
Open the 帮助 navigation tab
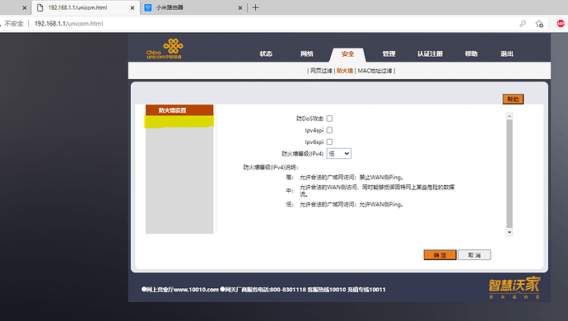click(472, 54)
